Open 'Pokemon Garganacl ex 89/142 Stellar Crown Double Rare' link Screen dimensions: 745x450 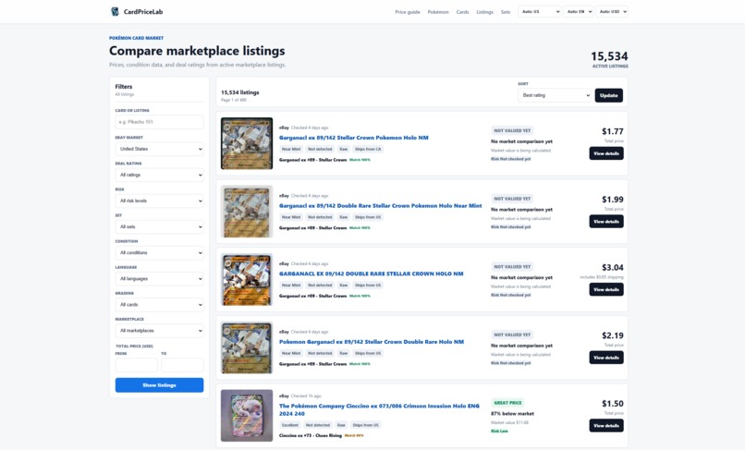click(x=372, y=342)
